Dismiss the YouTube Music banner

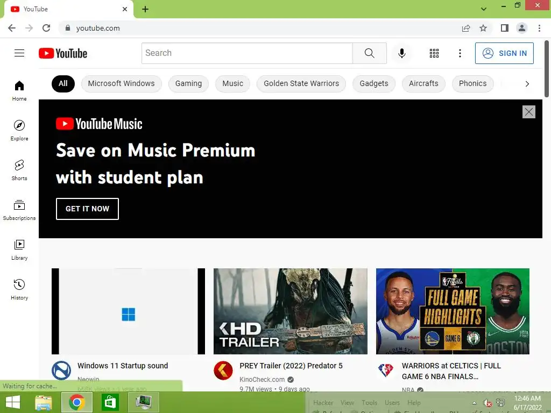click(528, 112)
